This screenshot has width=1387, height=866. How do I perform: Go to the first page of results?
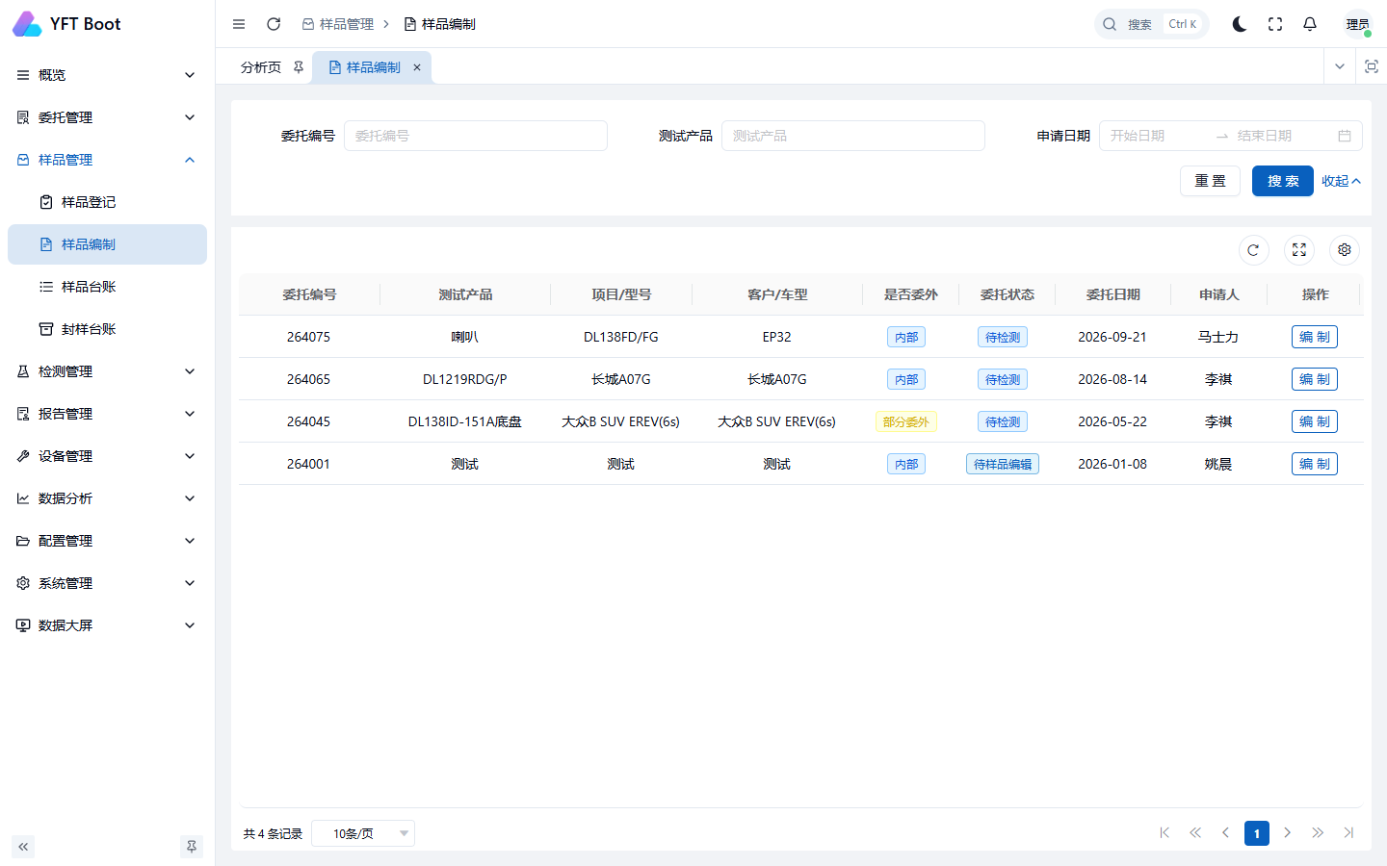point(1165,833)
